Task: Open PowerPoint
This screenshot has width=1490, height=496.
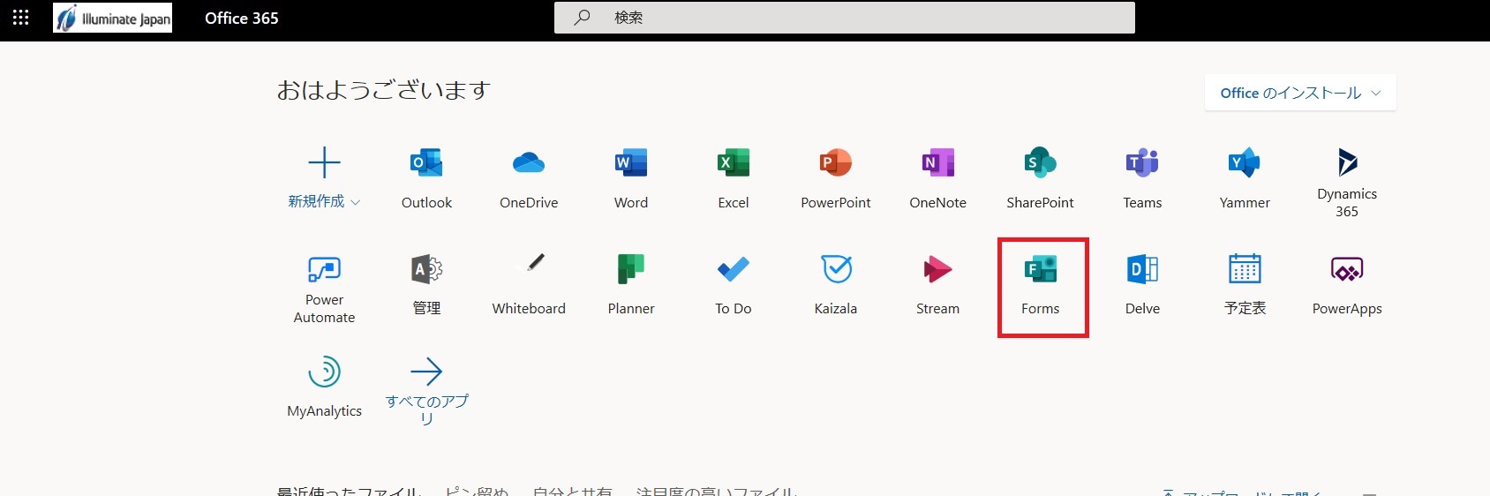Action: [836, 178]
